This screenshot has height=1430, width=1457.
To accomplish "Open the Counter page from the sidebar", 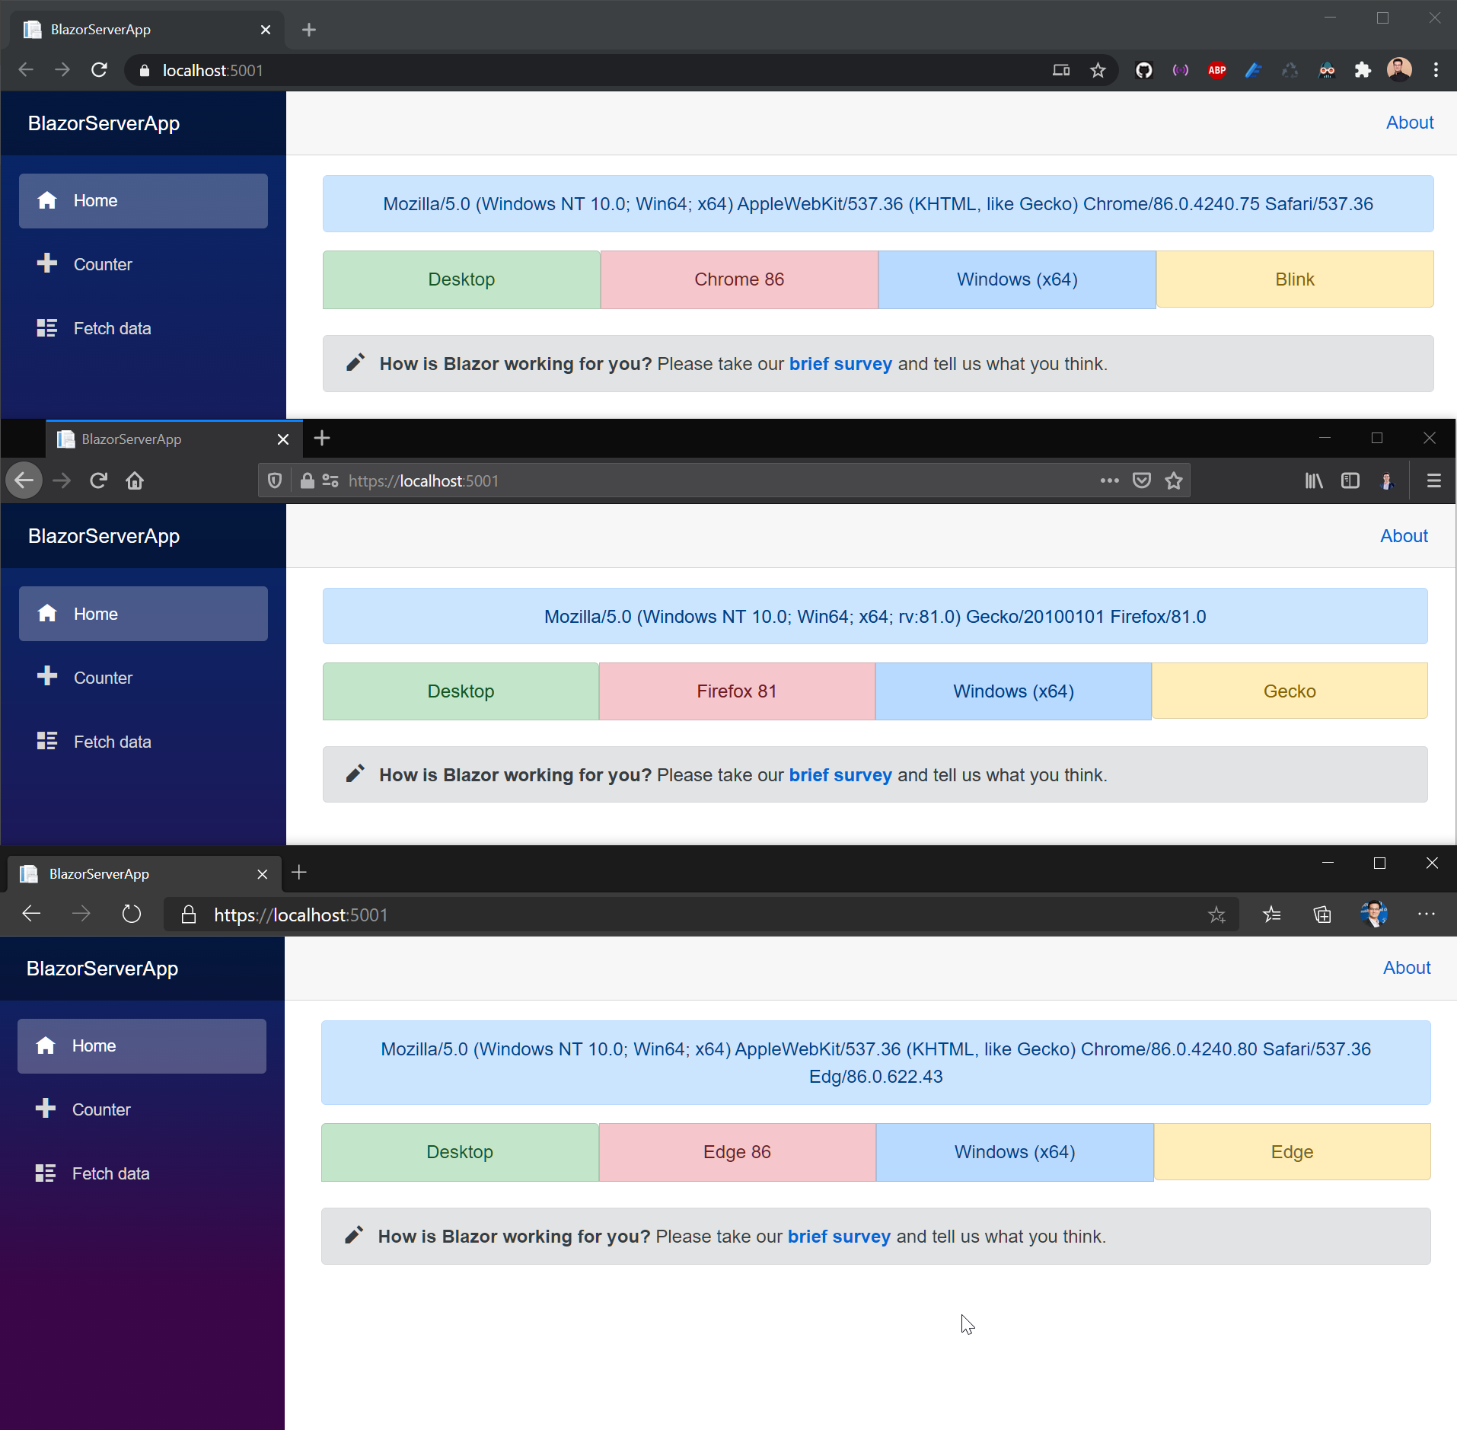I will point(101,264).
